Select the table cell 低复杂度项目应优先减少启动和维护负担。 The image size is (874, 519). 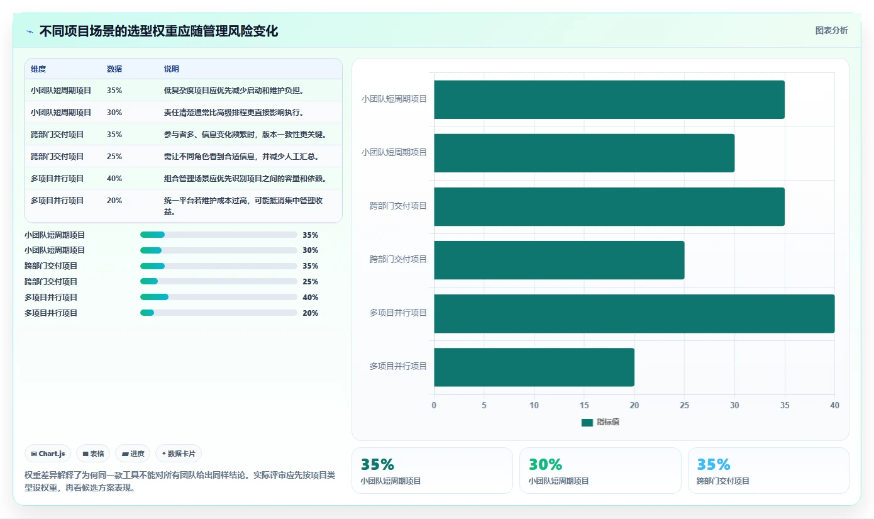click(234, 91)
